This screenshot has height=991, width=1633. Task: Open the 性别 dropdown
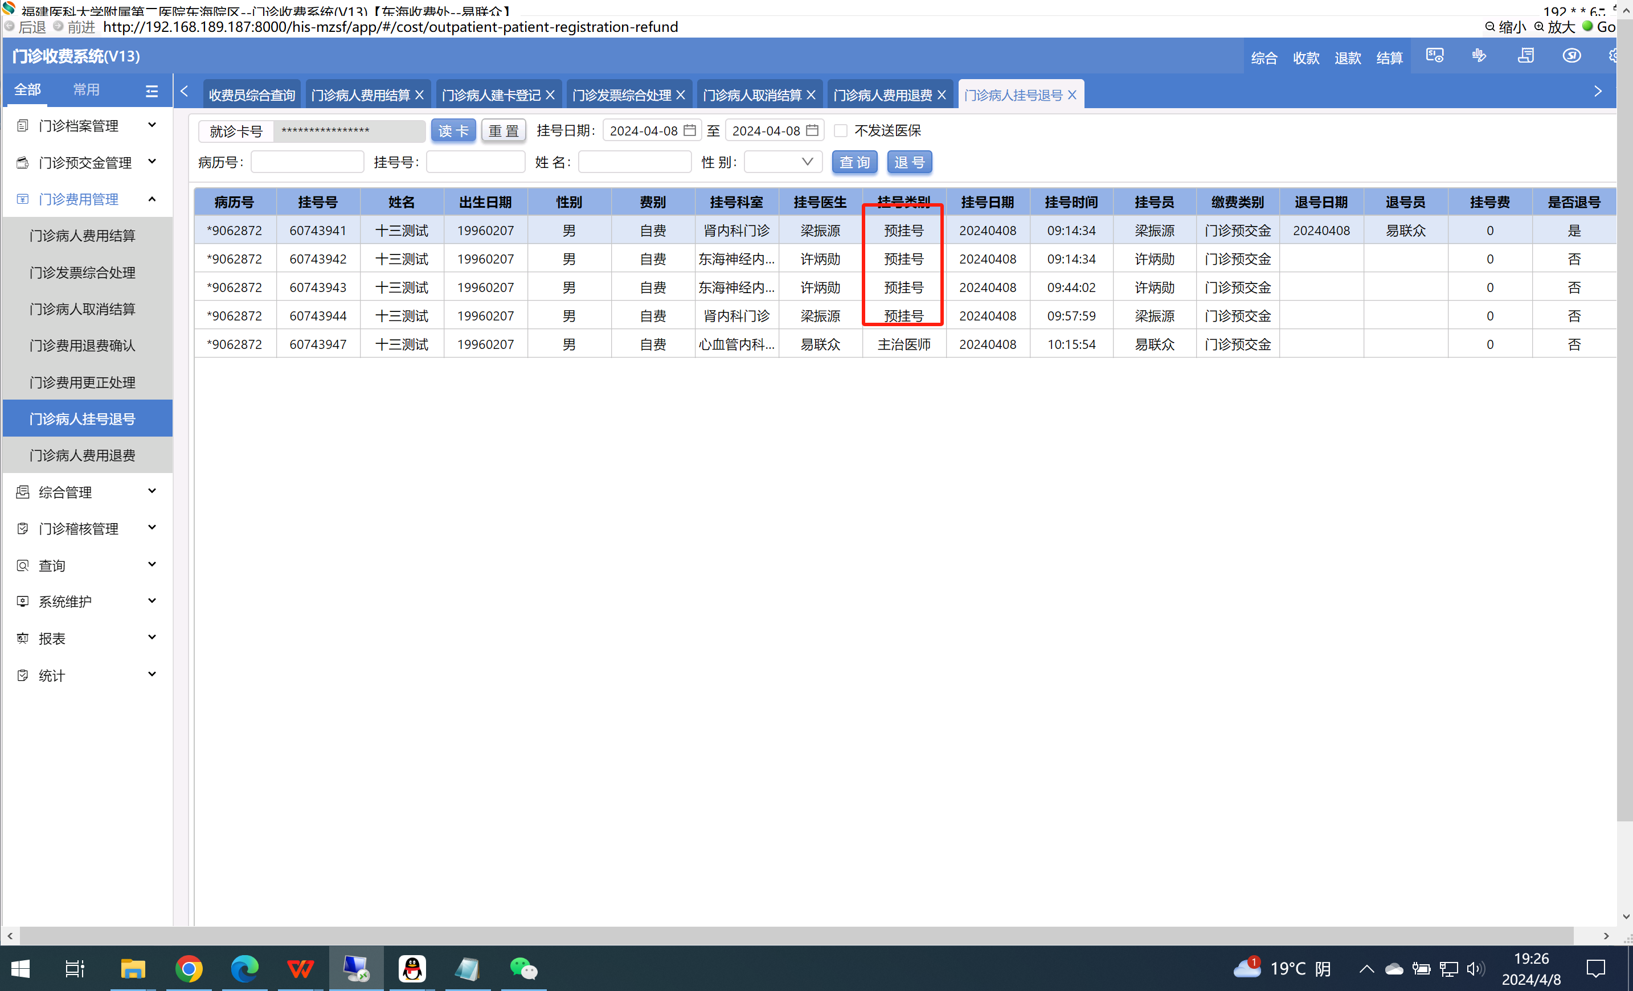click(x=783, y=162)
